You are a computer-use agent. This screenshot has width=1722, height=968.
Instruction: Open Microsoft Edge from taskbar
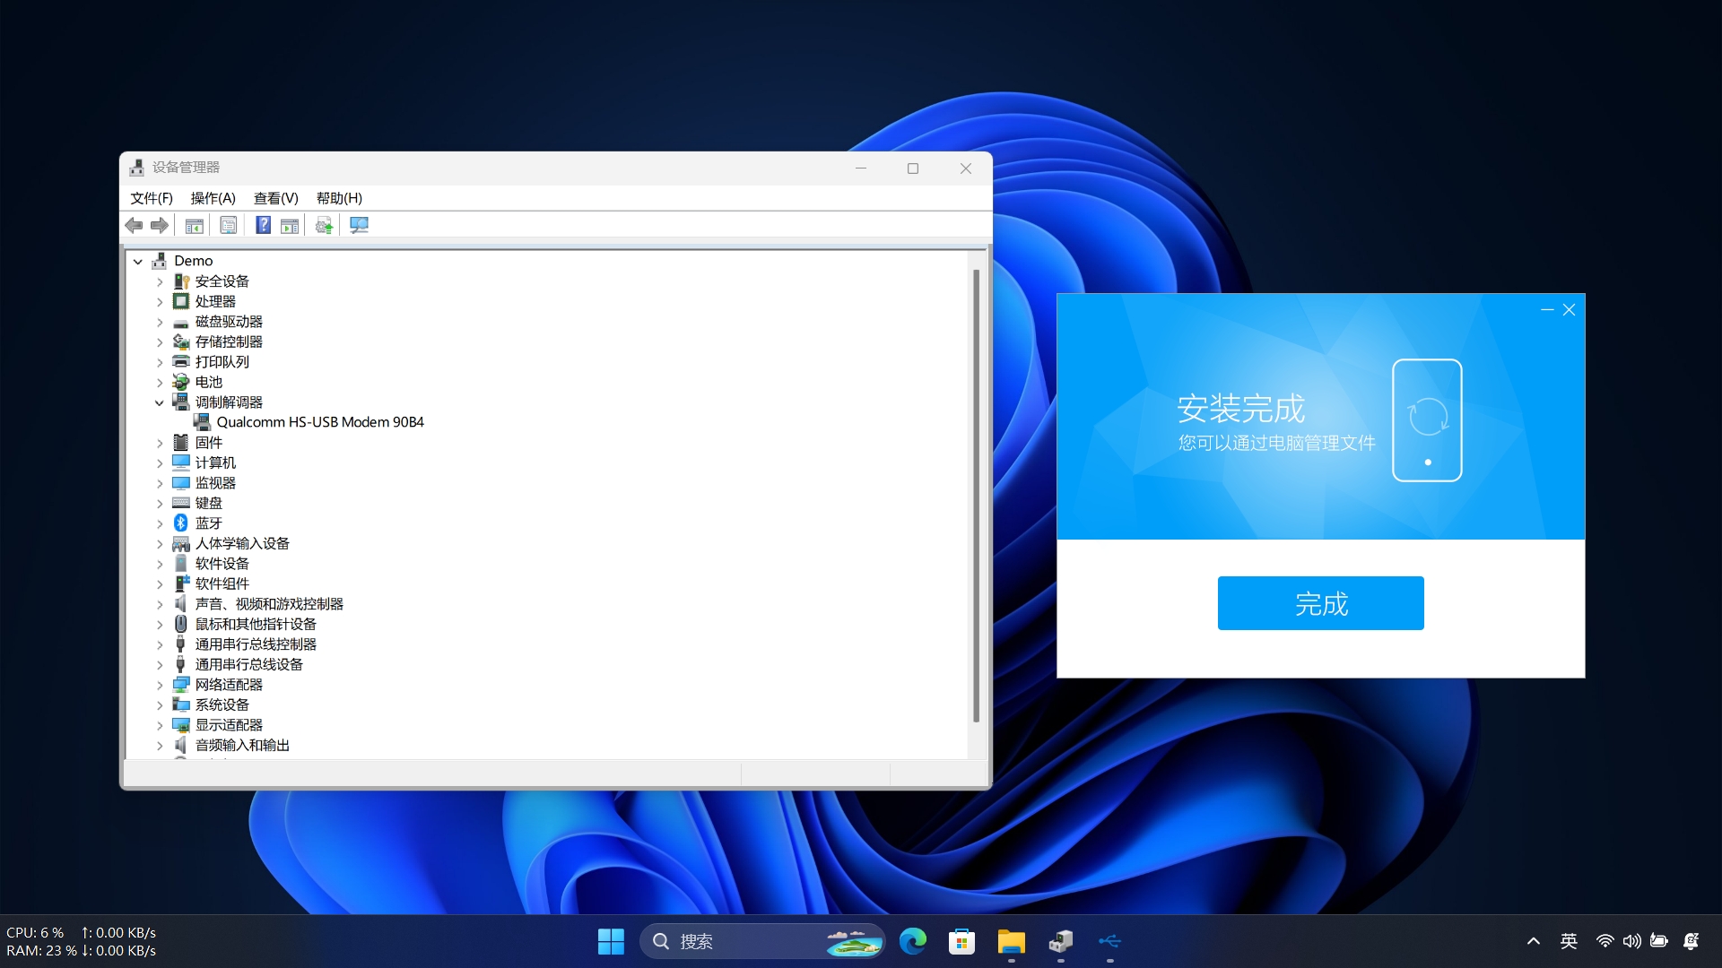913,941
